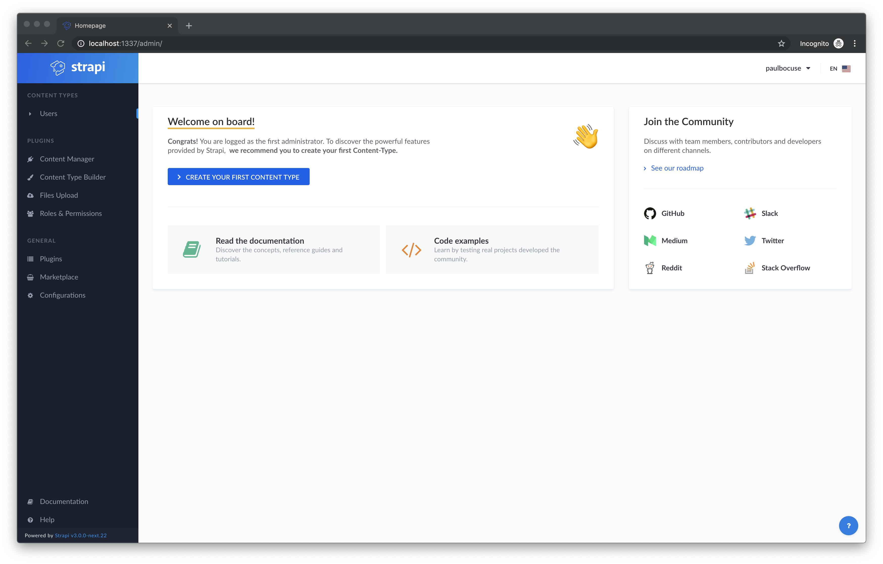Follow the See our roadmap link
Image resolution: width=883 pixels, height=564 pixels.
(677, 168)
